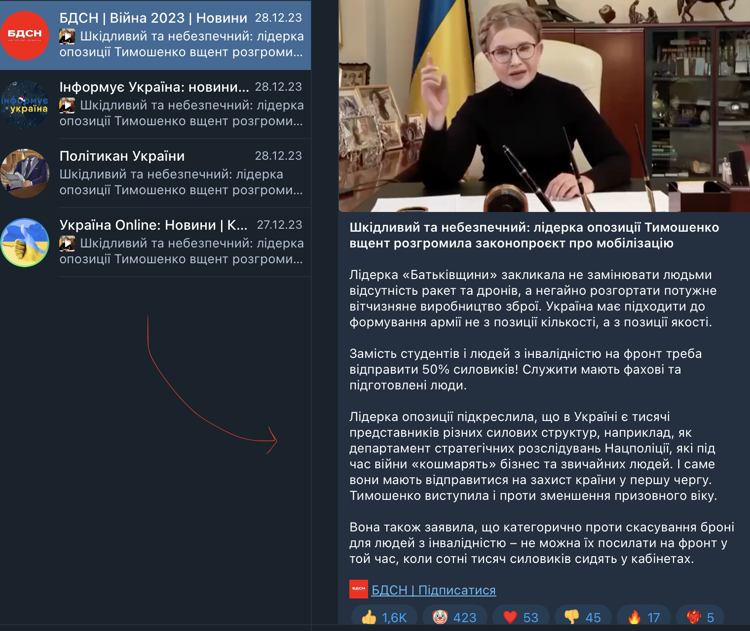Open the БДСН | Підписатися link
The image size is (750, 631).
click(x=433, y=590)
